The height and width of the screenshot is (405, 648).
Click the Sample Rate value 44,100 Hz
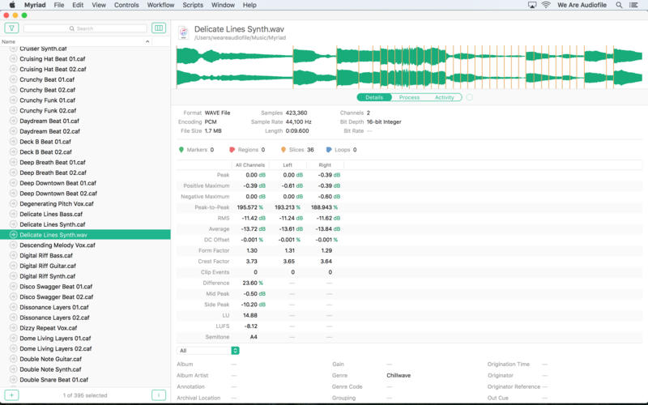pyautogui.click(x=298, y=122)
